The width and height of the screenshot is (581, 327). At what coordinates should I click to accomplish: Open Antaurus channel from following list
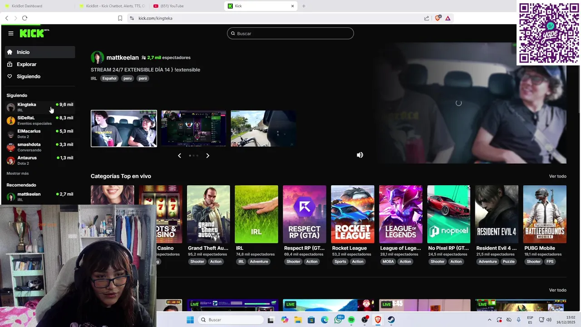[40, 160]
